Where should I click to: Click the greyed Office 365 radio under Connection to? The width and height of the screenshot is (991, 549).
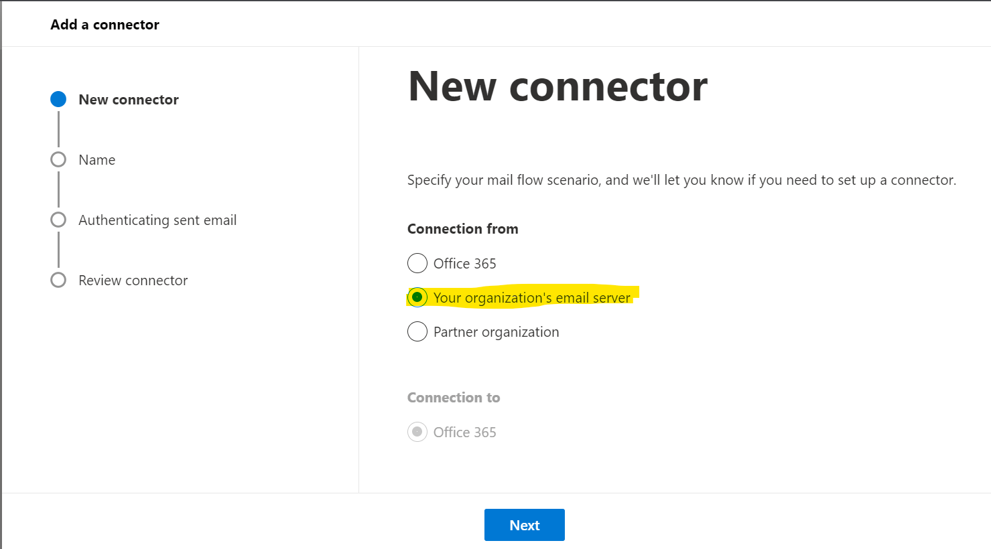click(417, 432)
